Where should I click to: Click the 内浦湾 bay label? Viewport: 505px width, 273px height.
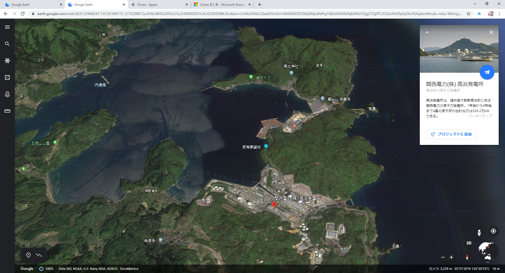[x=100, y=85]
